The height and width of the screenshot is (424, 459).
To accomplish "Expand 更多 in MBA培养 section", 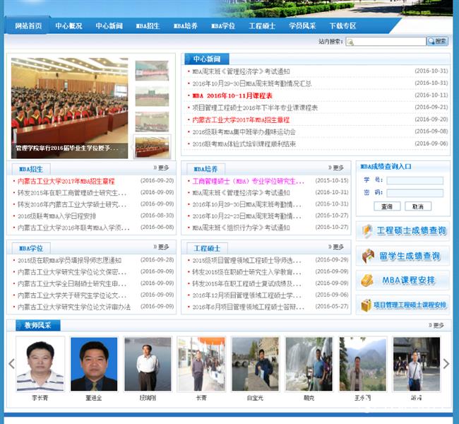I will click(x=338, y=168).
